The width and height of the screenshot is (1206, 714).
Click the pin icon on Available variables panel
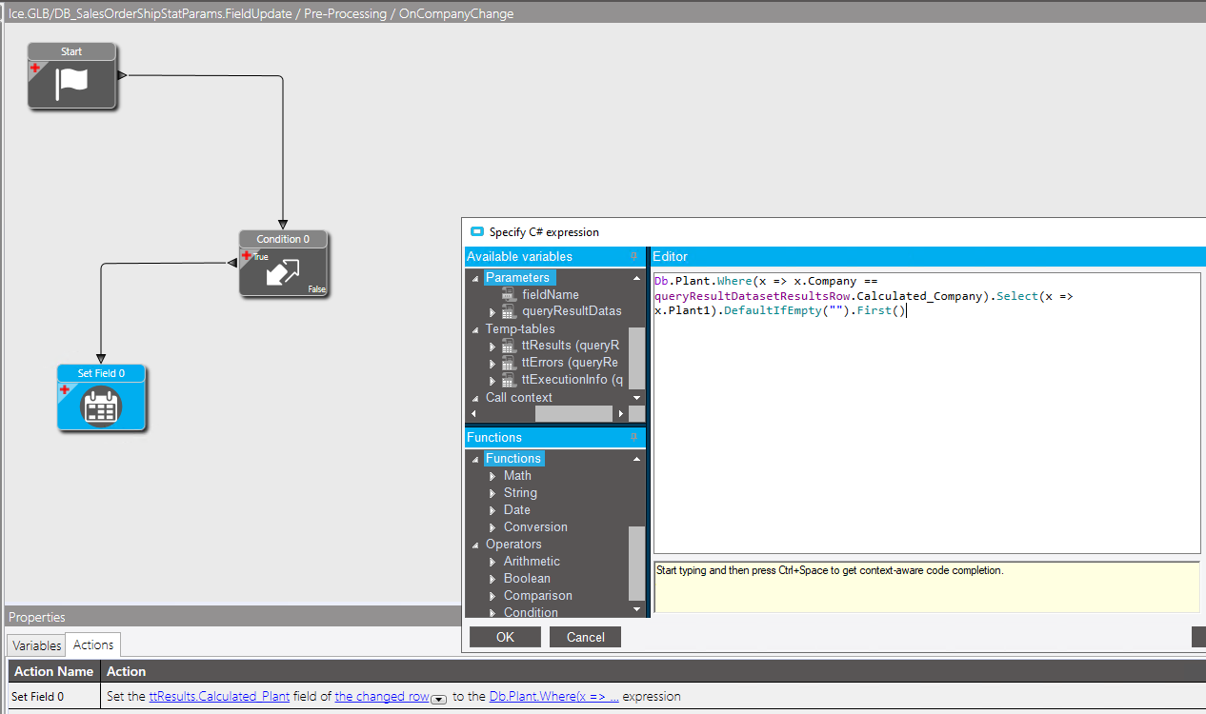point(633,257)
